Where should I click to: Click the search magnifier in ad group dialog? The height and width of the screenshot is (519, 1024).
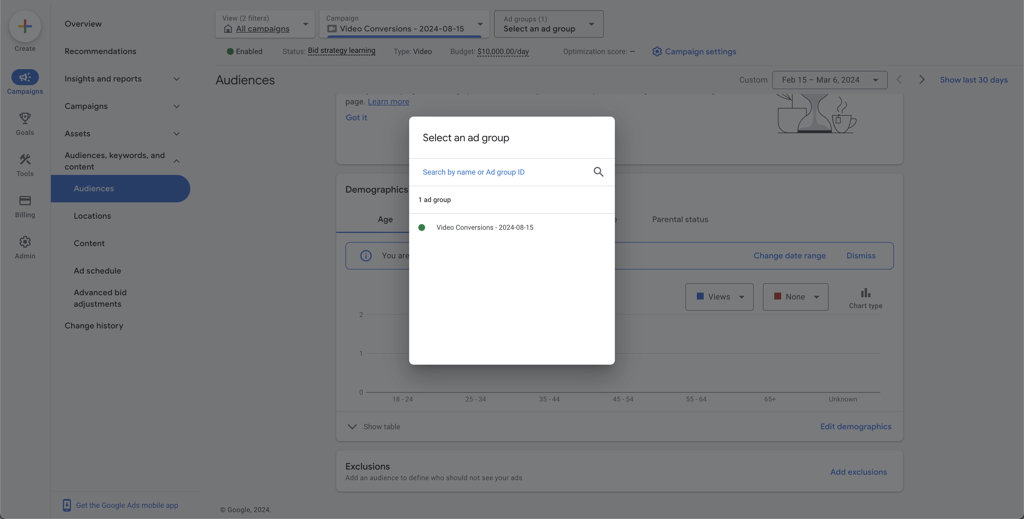coord(598,172)
